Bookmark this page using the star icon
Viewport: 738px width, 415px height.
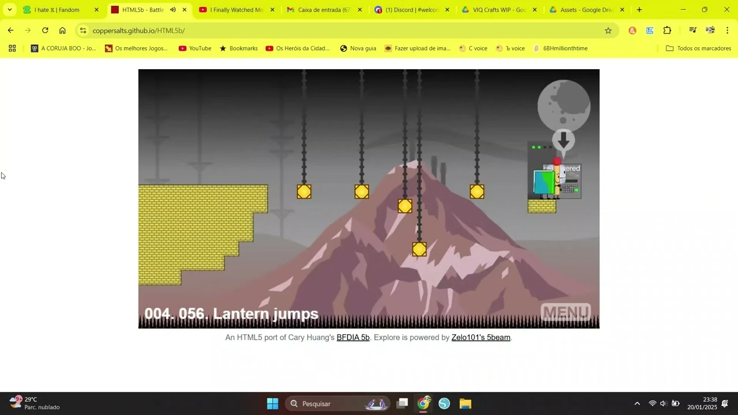click(608, 31)
